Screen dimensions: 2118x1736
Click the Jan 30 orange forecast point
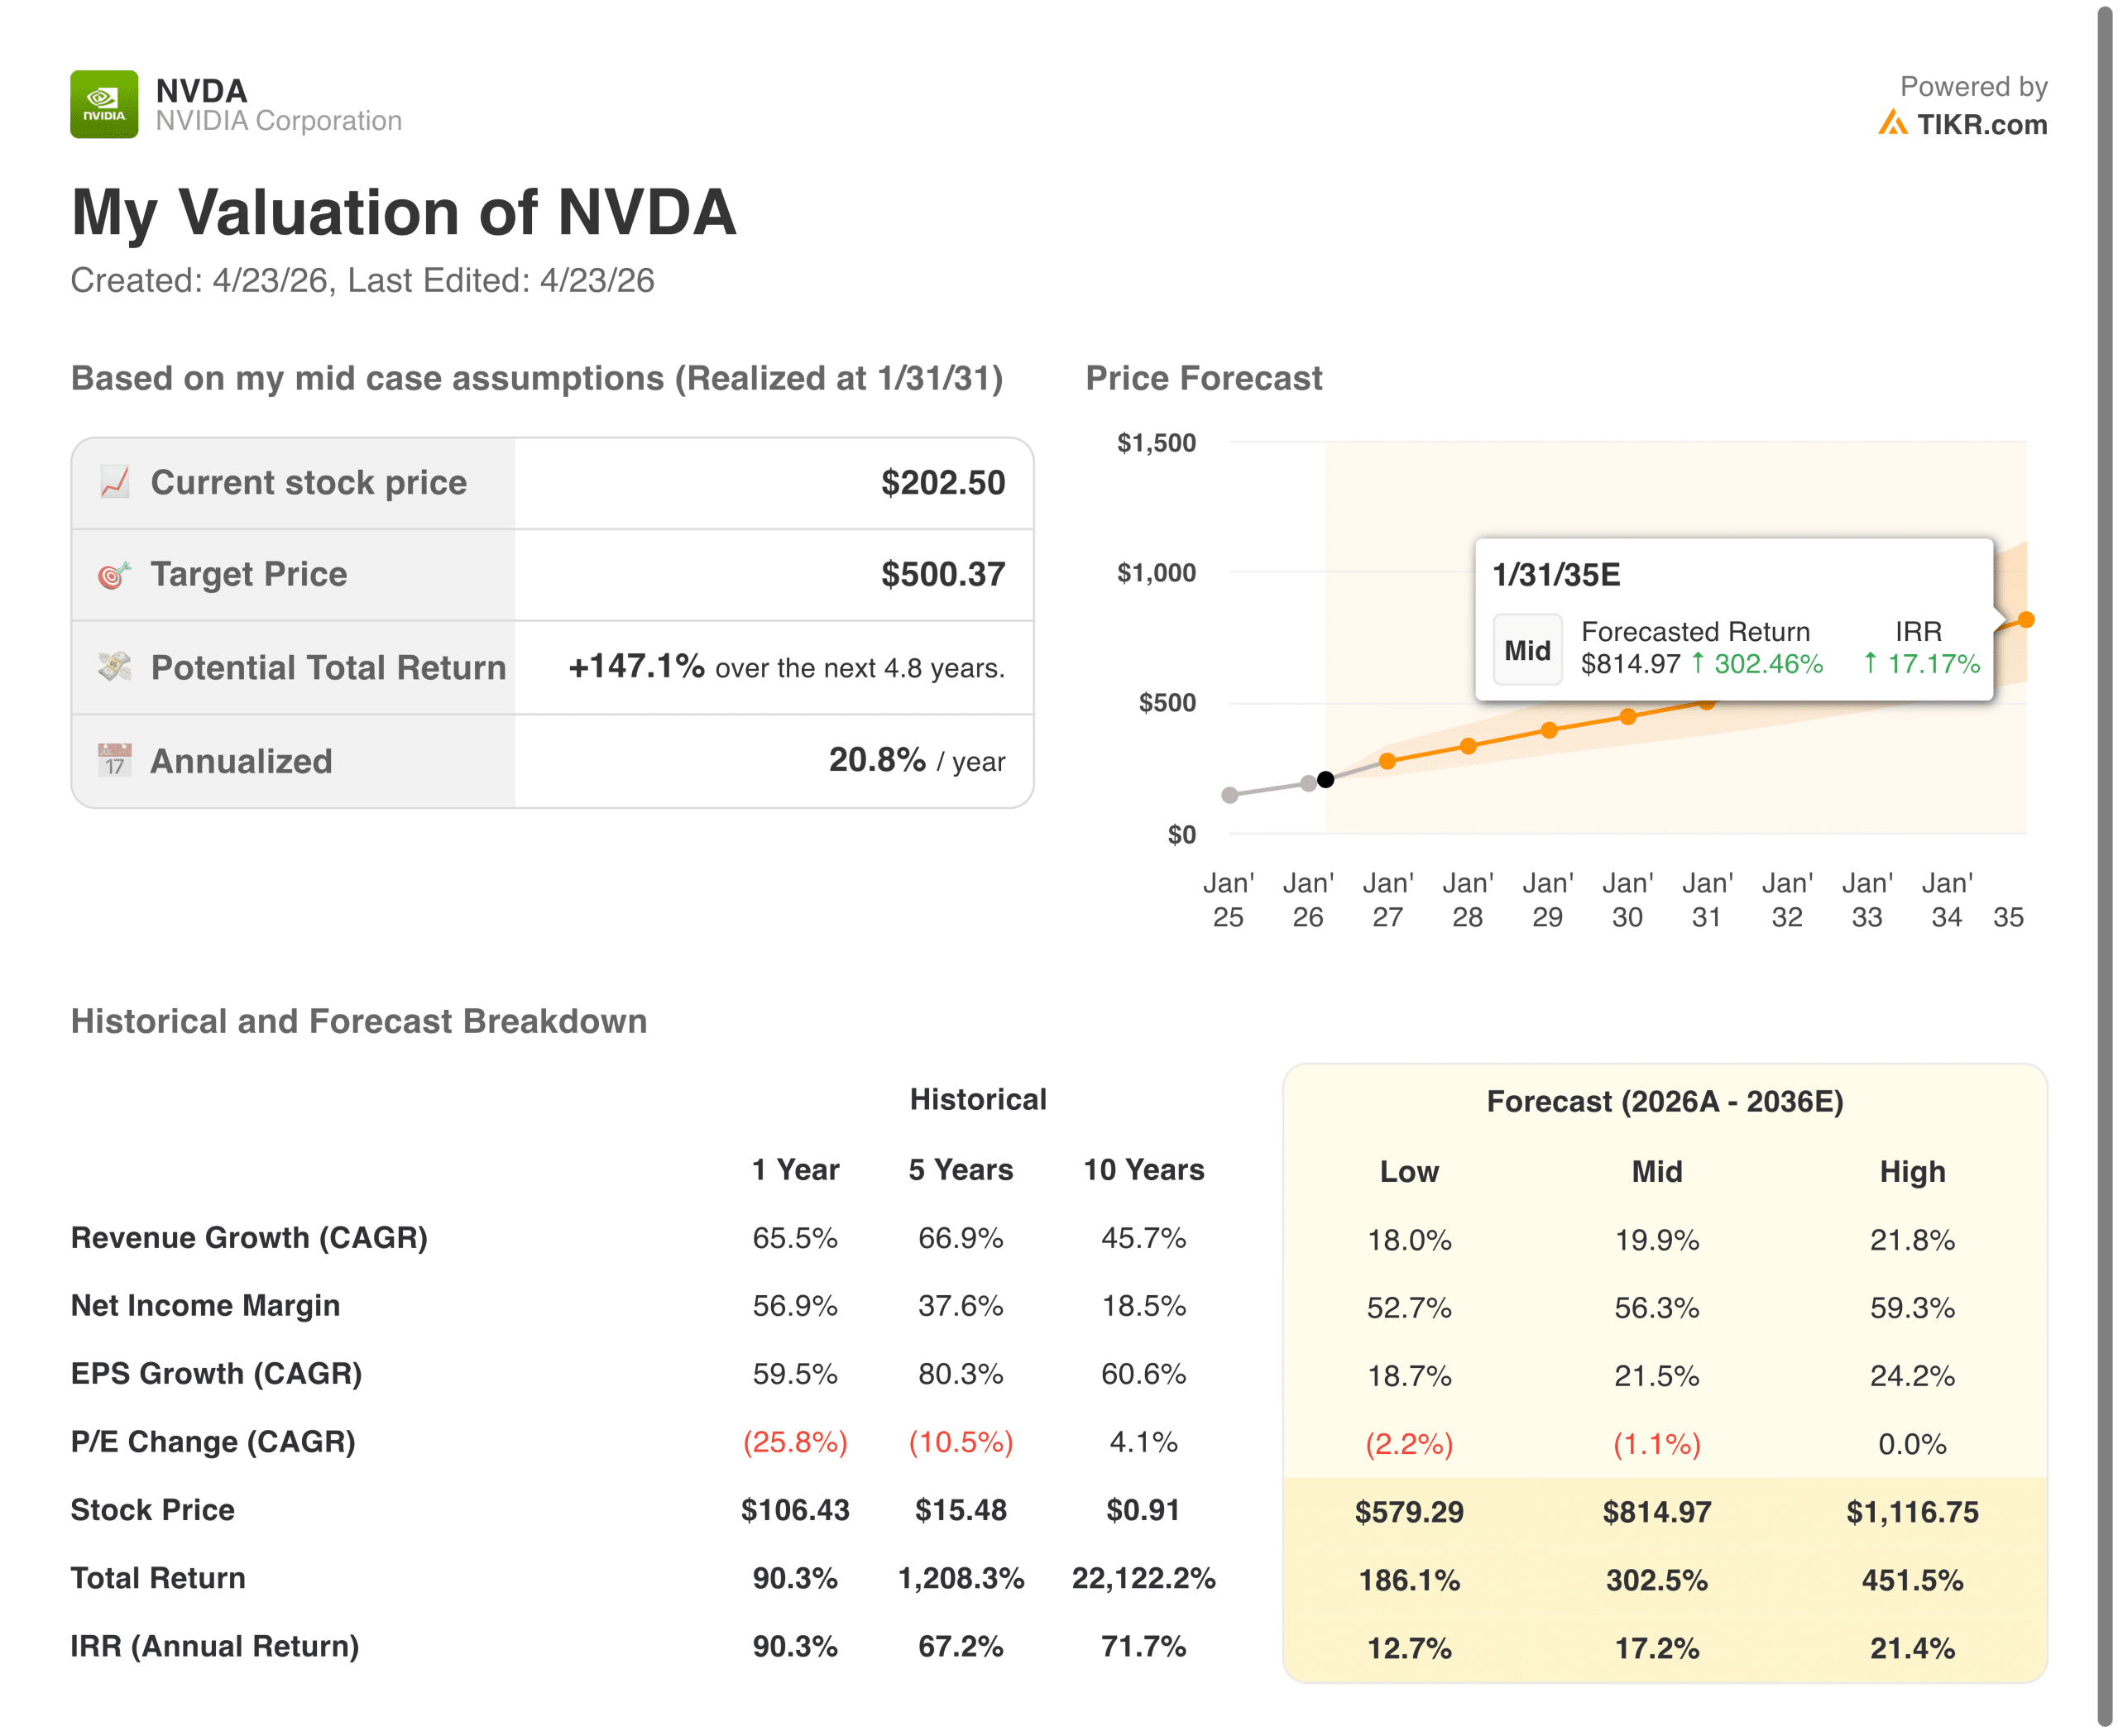point(1629,716)
